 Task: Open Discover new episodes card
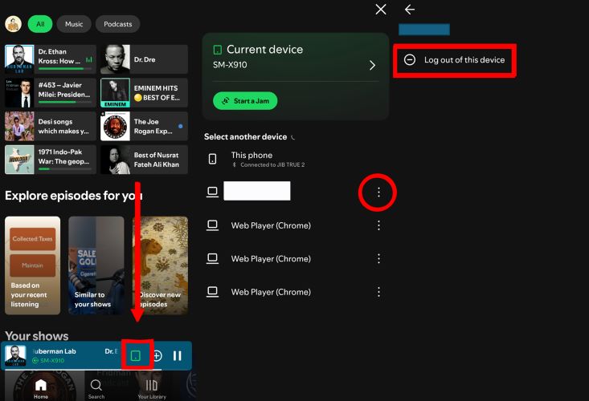coord(161,265)
